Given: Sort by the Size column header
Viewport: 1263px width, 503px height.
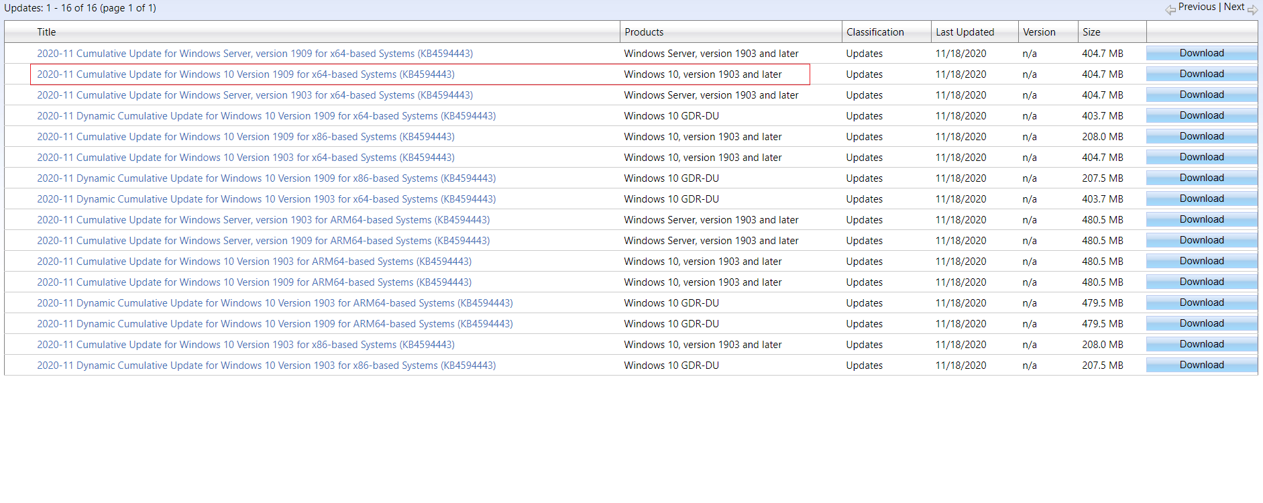Looking at the screenshot, I should (1091, 32).
